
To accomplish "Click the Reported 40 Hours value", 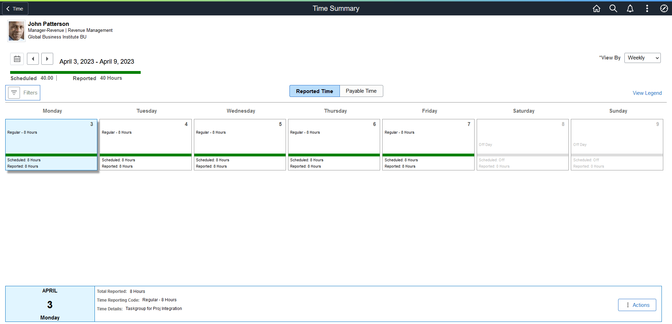I will click(x=111, y=78).
